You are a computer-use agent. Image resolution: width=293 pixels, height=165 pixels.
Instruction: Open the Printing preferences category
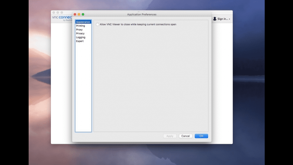(x=80, y=26)
